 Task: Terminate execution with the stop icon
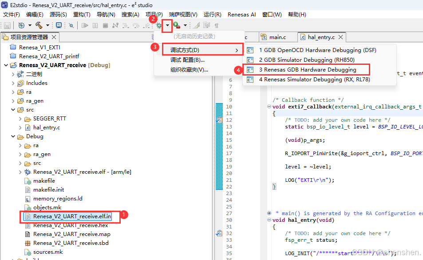[x=106, y=25]
